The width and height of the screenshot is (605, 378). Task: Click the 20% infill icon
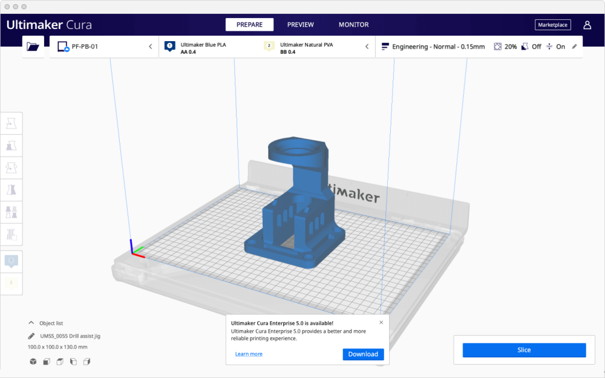[x=498, y=47]
